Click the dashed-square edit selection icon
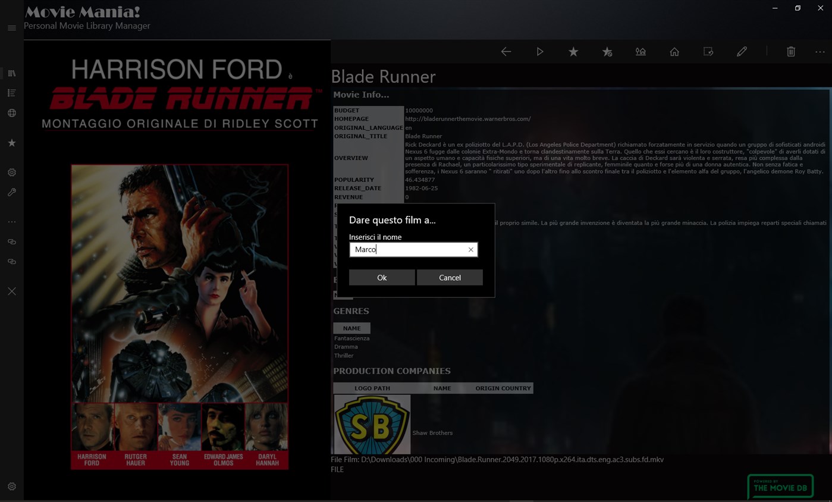This screenshot has width=832, height=502. click(708, 52)
